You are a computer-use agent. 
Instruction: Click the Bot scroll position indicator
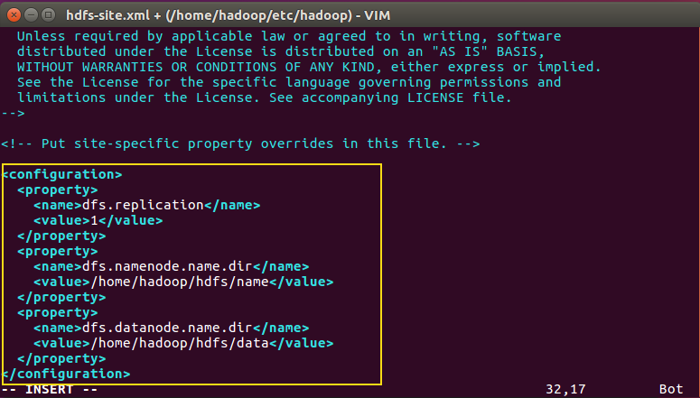[x=671, y=389]
